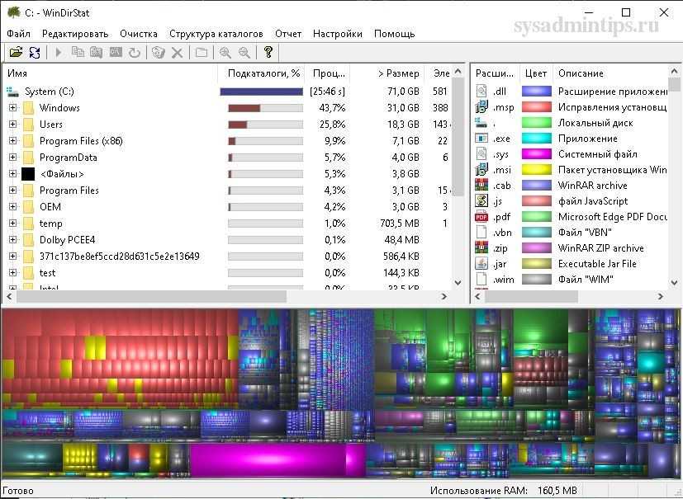Expand the Users folder tree node
The height and width of the screenshot is (499, 683).
(x=12, y=125)
